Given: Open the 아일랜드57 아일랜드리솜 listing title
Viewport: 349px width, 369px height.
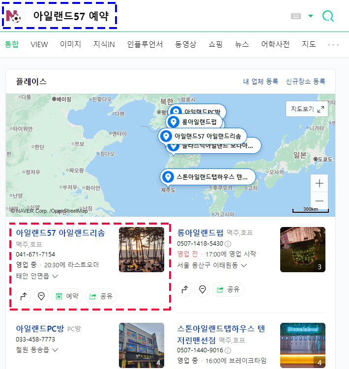Looking at the screenshot, I should [x=60, y=233].
